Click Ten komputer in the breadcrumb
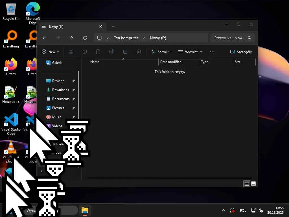The image size is (289, 217). 126,38
